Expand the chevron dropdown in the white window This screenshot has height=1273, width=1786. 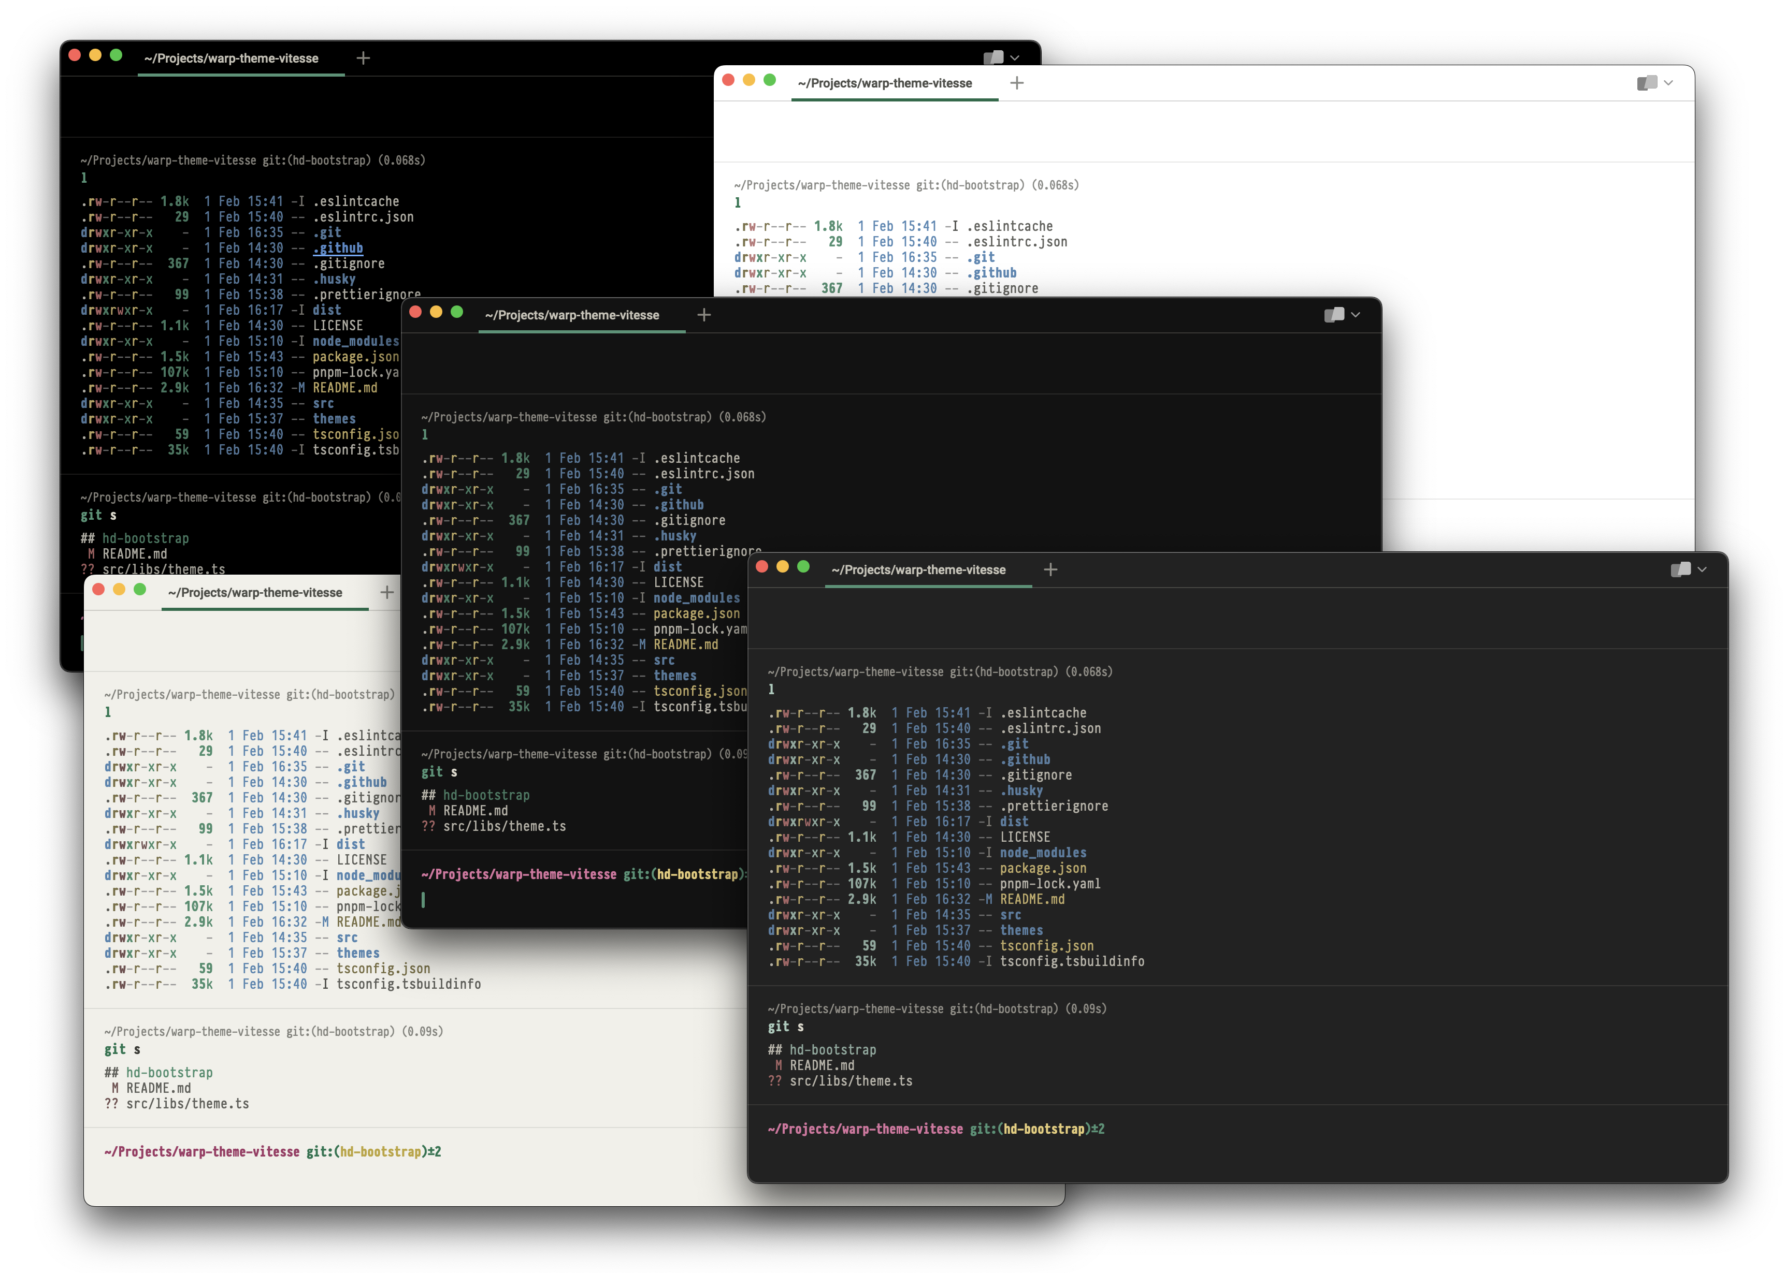tap(1668, 83)
